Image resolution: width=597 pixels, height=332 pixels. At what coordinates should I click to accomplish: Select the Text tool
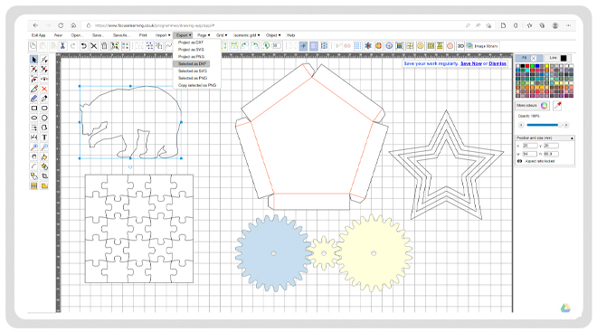(44, 138)
